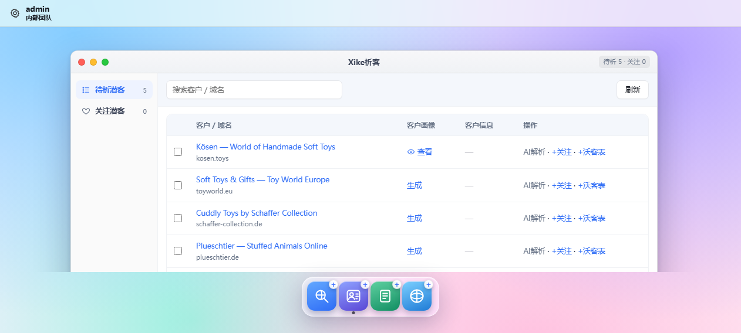Switch to 关注潜客 sidebar tab
Viewport: 741px width, 333px height.
[114, 111]
